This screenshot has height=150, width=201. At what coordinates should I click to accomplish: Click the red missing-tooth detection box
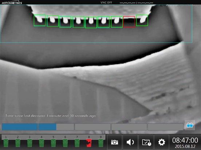pyautogui.click(x=129, y=22)
